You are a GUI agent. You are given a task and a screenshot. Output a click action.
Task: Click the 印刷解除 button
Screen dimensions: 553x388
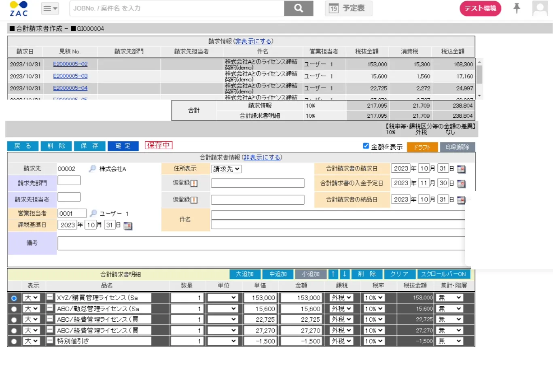pos(458,147)
